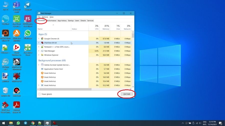Click the Google Chrome taskbar icon

coord(33,123)
